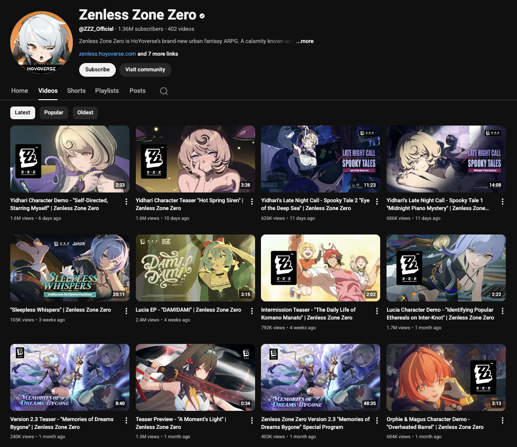Click the '240K views · 1 month ago' text
This screenshot has width=517, height=447.
(38, 436)
